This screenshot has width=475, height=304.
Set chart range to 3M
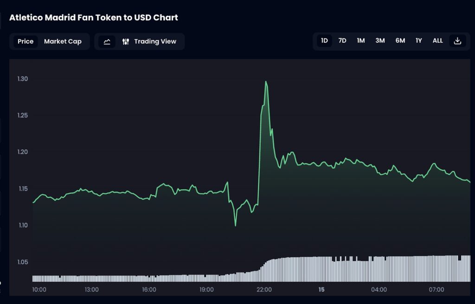pyautogui.click(x=380, y=41)
